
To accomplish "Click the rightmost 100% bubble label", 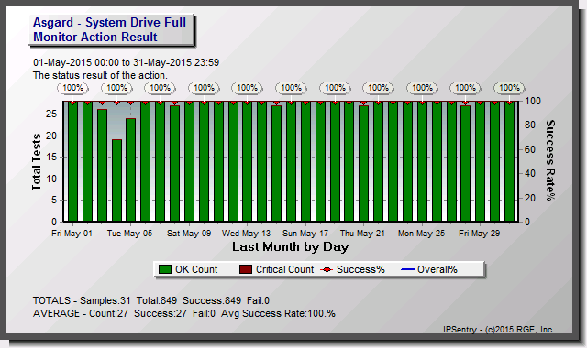I will point(509,88).
